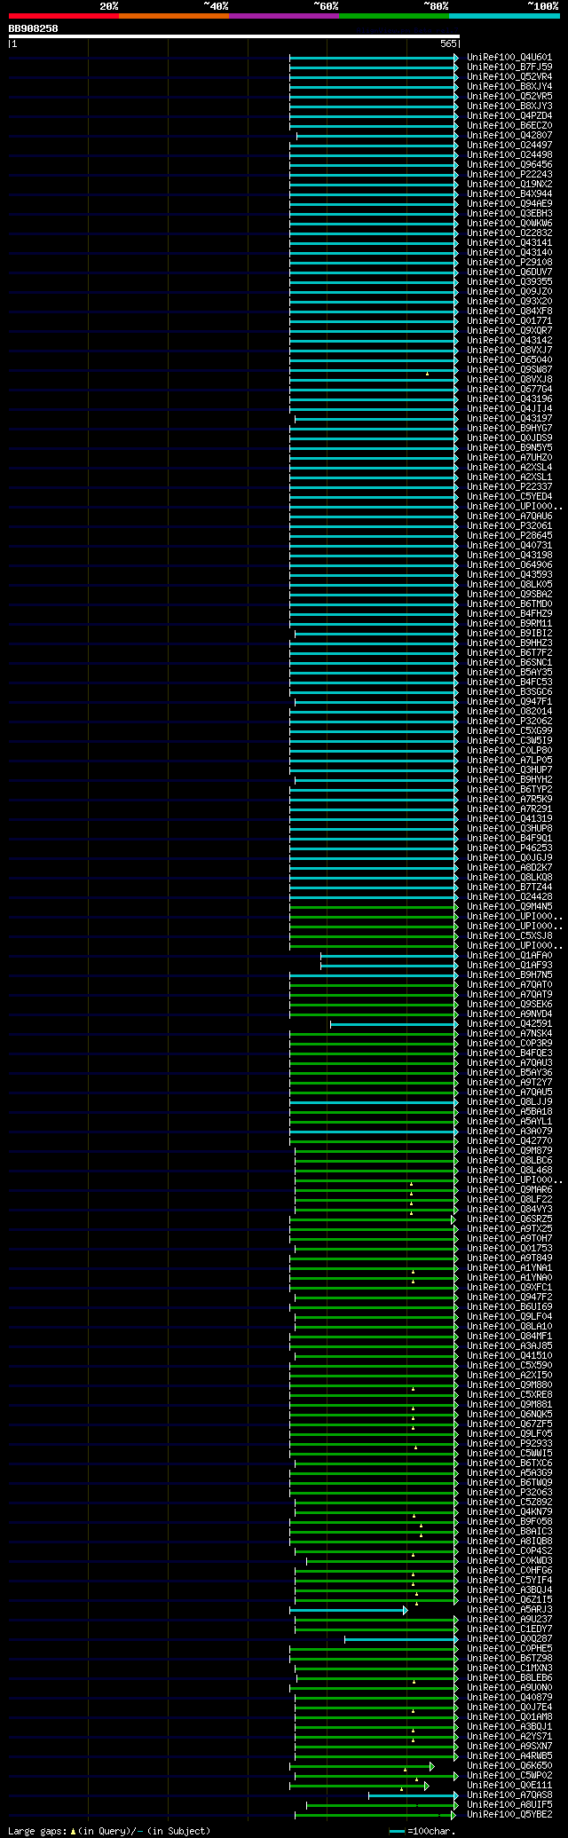Select hit UniRef100_Q40879
The width and height of the screenshot is (568, 1838).
click(509, 1697)
